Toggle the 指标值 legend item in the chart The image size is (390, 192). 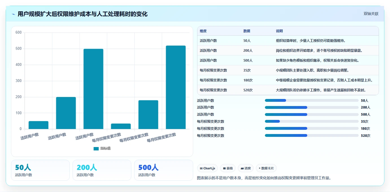102,148
